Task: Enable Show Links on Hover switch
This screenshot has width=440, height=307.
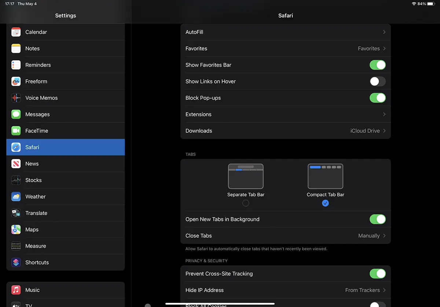Action: (x=378, y=81)
